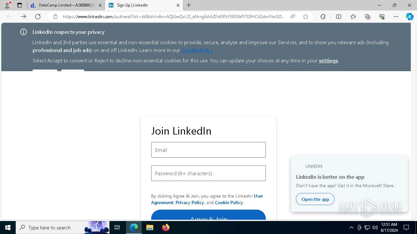Close the DataCamp Limited tab
The height and width of the screenshot is (234, 417).
(100, 5)
